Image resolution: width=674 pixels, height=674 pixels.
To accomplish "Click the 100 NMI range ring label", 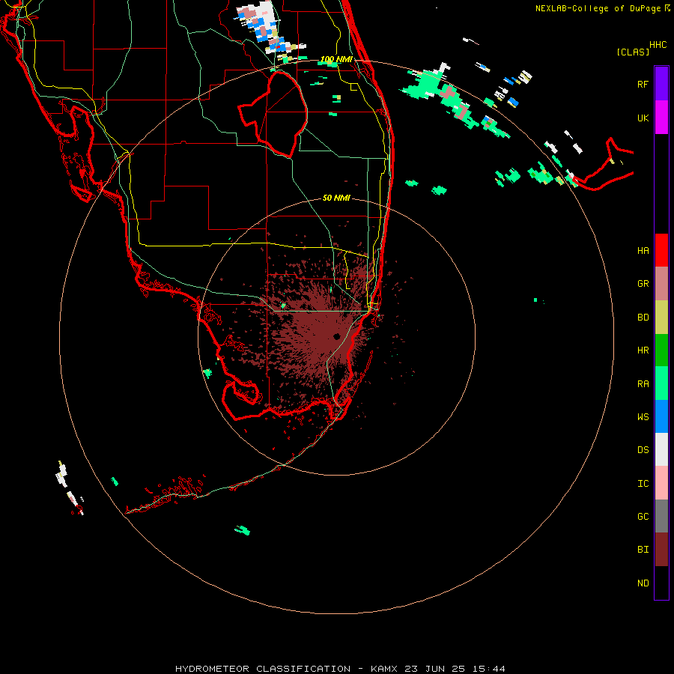I will (336, 59).
